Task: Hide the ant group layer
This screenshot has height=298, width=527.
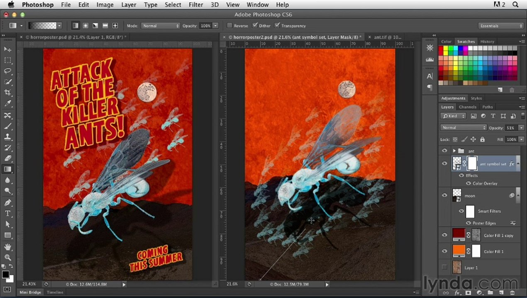Action: [x=444, y=151]
